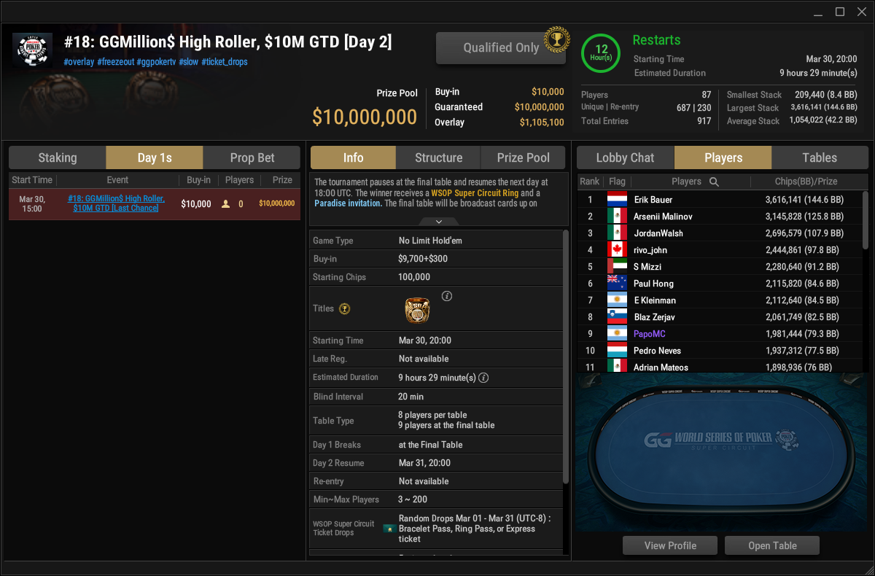Click the trophy icon next to Titles
Screen dimensions: 875x576
pyautogui.click(x=345, y=309)
